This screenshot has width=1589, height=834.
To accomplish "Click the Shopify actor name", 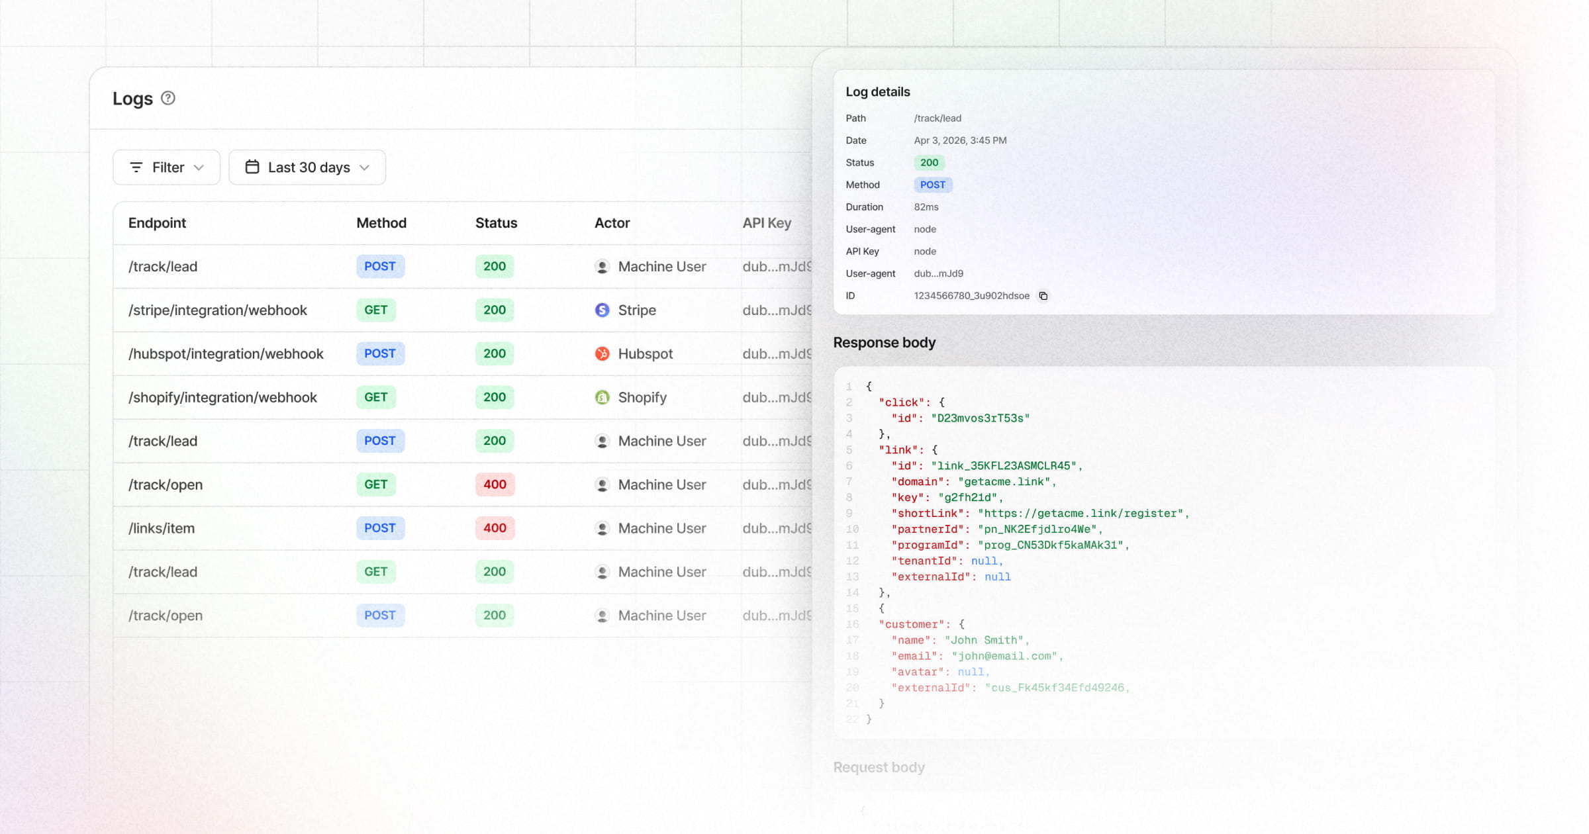I will pyautogui.click(x=642, y=397).
